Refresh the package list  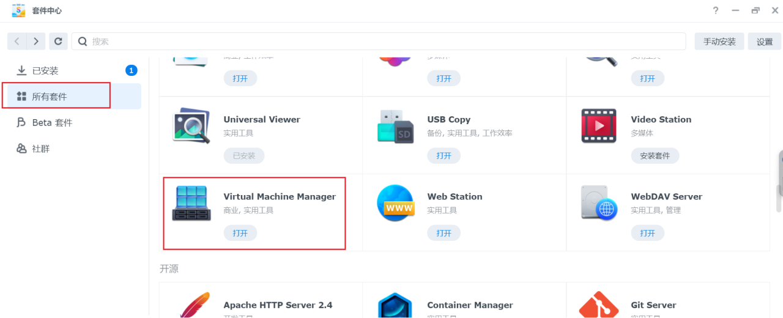click(x=58, y=42)
